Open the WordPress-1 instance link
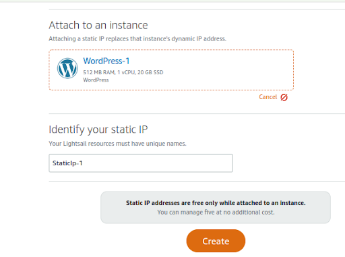The width and height of the screenshot is (345, 257). pyautogui.click(x=106, y=61)
